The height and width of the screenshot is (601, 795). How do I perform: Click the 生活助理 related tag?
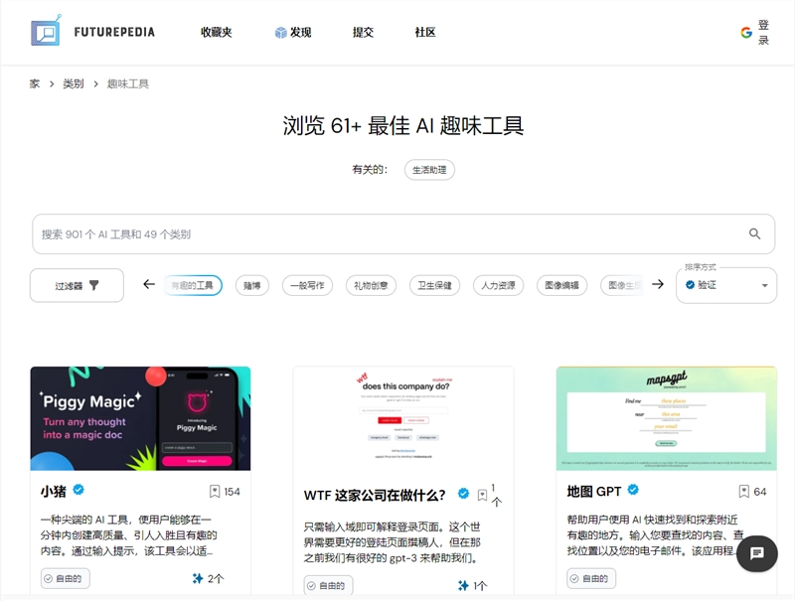[x=429, y=170]
